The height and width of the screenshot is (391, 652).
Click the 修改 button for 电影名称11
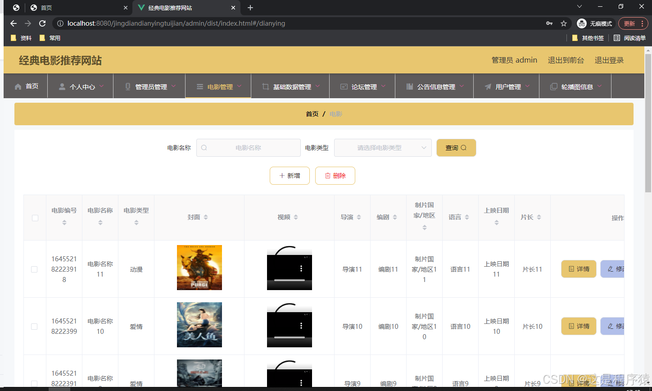(x=612, y=269)
